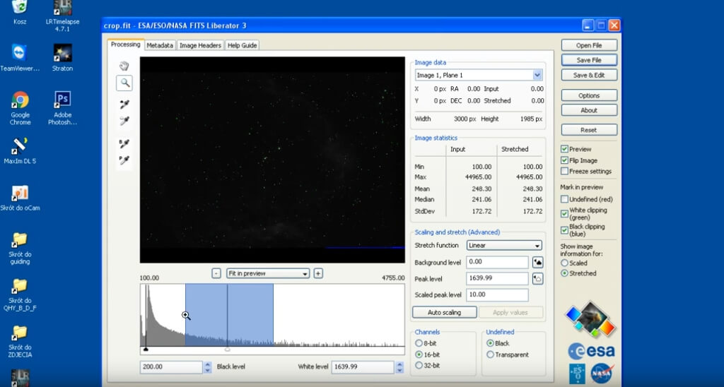Decrease Black level with stepper down arrow

click(207, 370)
